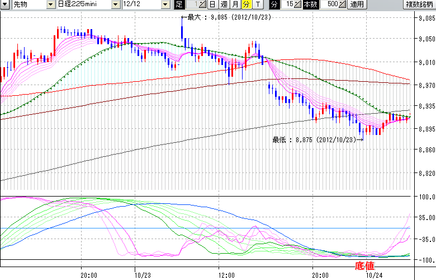Viewport: 436px width, 280px height.
Task: Select the weekly 週 timeframe button
Action: tap(224, 4)
